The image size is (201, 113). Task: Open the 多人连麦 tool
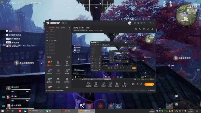(58, 72)
